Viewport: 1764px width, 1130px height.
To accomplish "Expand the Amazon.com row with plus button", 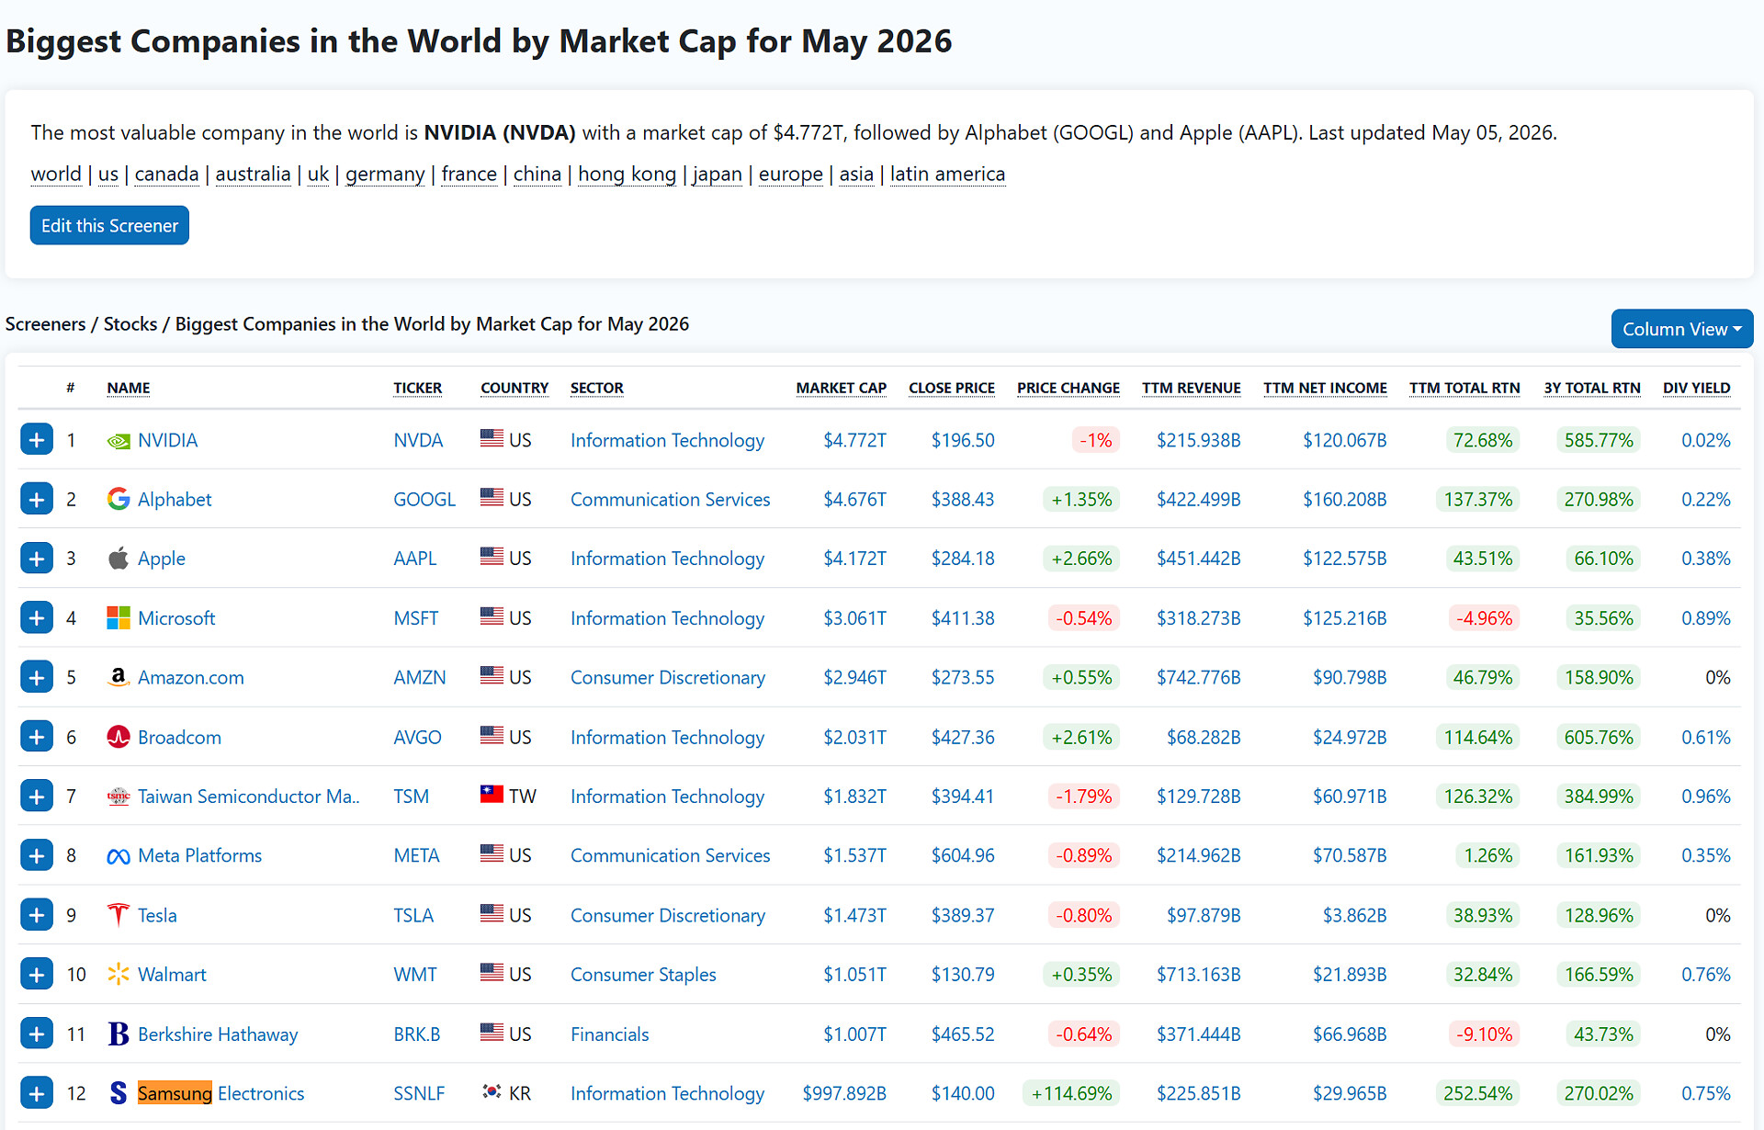I will [37, 678].
